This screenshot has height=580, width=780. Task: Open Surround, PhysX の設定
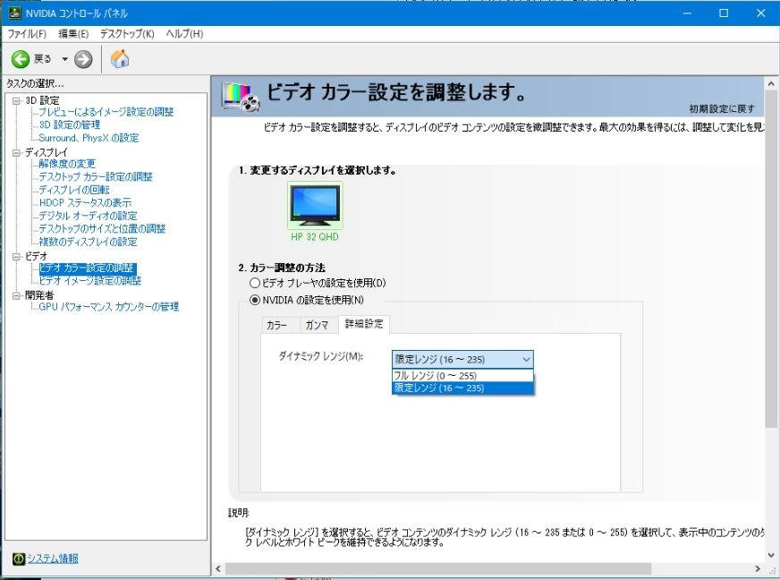89,138
